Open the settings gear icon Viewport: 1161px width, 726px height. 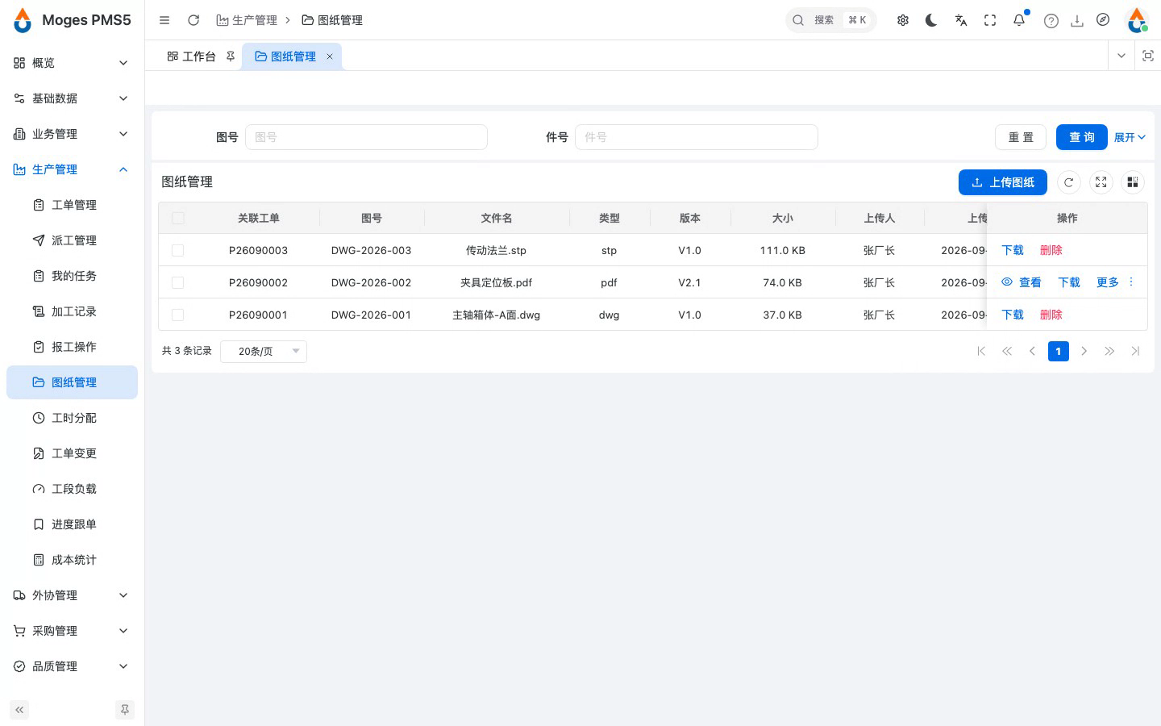[x=903, y=20]
